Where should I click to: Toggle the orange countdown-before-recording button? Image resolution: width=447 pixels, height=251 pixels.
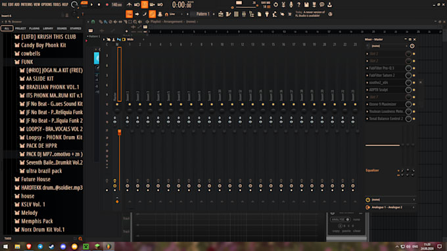pyautogui.click(x=145, y=5)
